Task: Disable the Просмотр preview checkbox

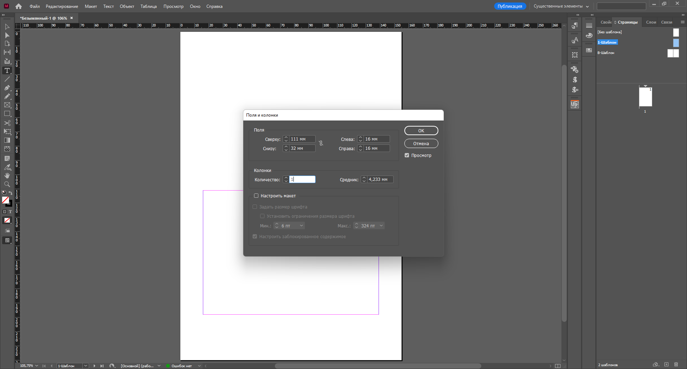Action: (x=407, y=155)
